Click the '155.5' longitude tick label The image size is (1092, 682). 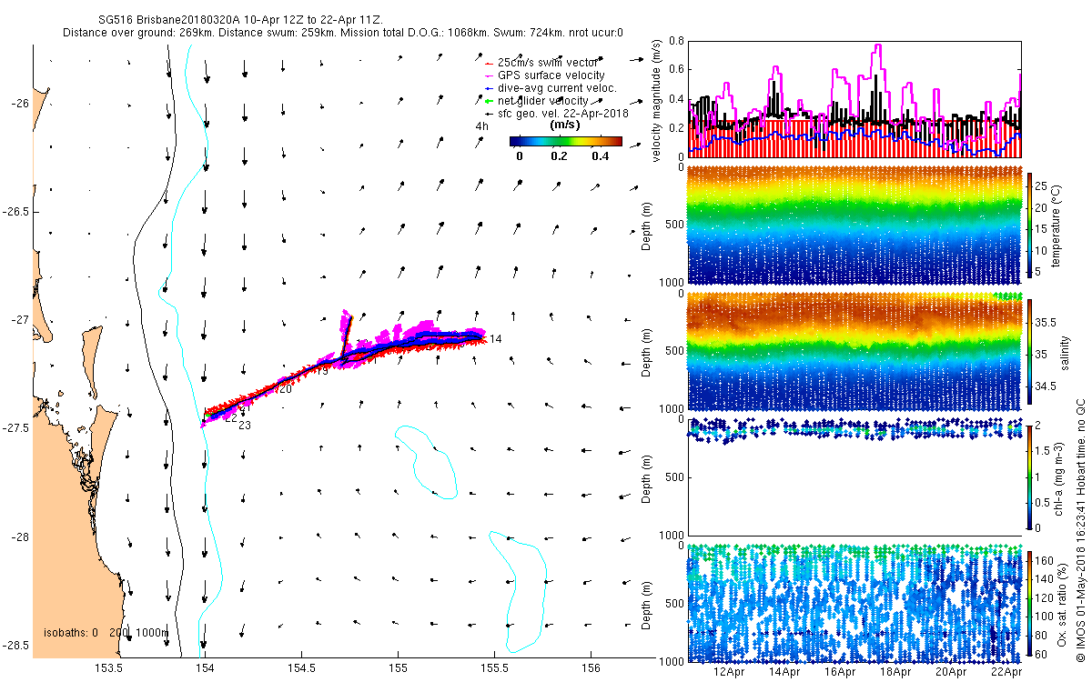coord(494,669)
